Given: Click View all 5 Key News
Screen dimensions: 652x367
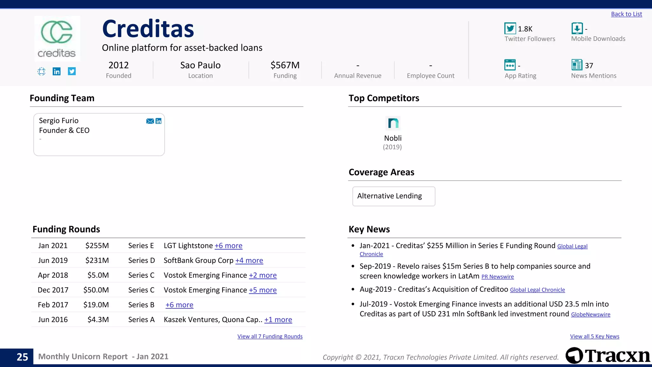Looking at the screenshot, I should coord(595,336).
